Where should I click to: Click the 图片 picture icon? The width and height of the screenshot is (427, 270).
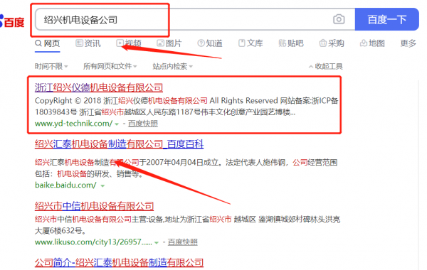click(160, 43)
